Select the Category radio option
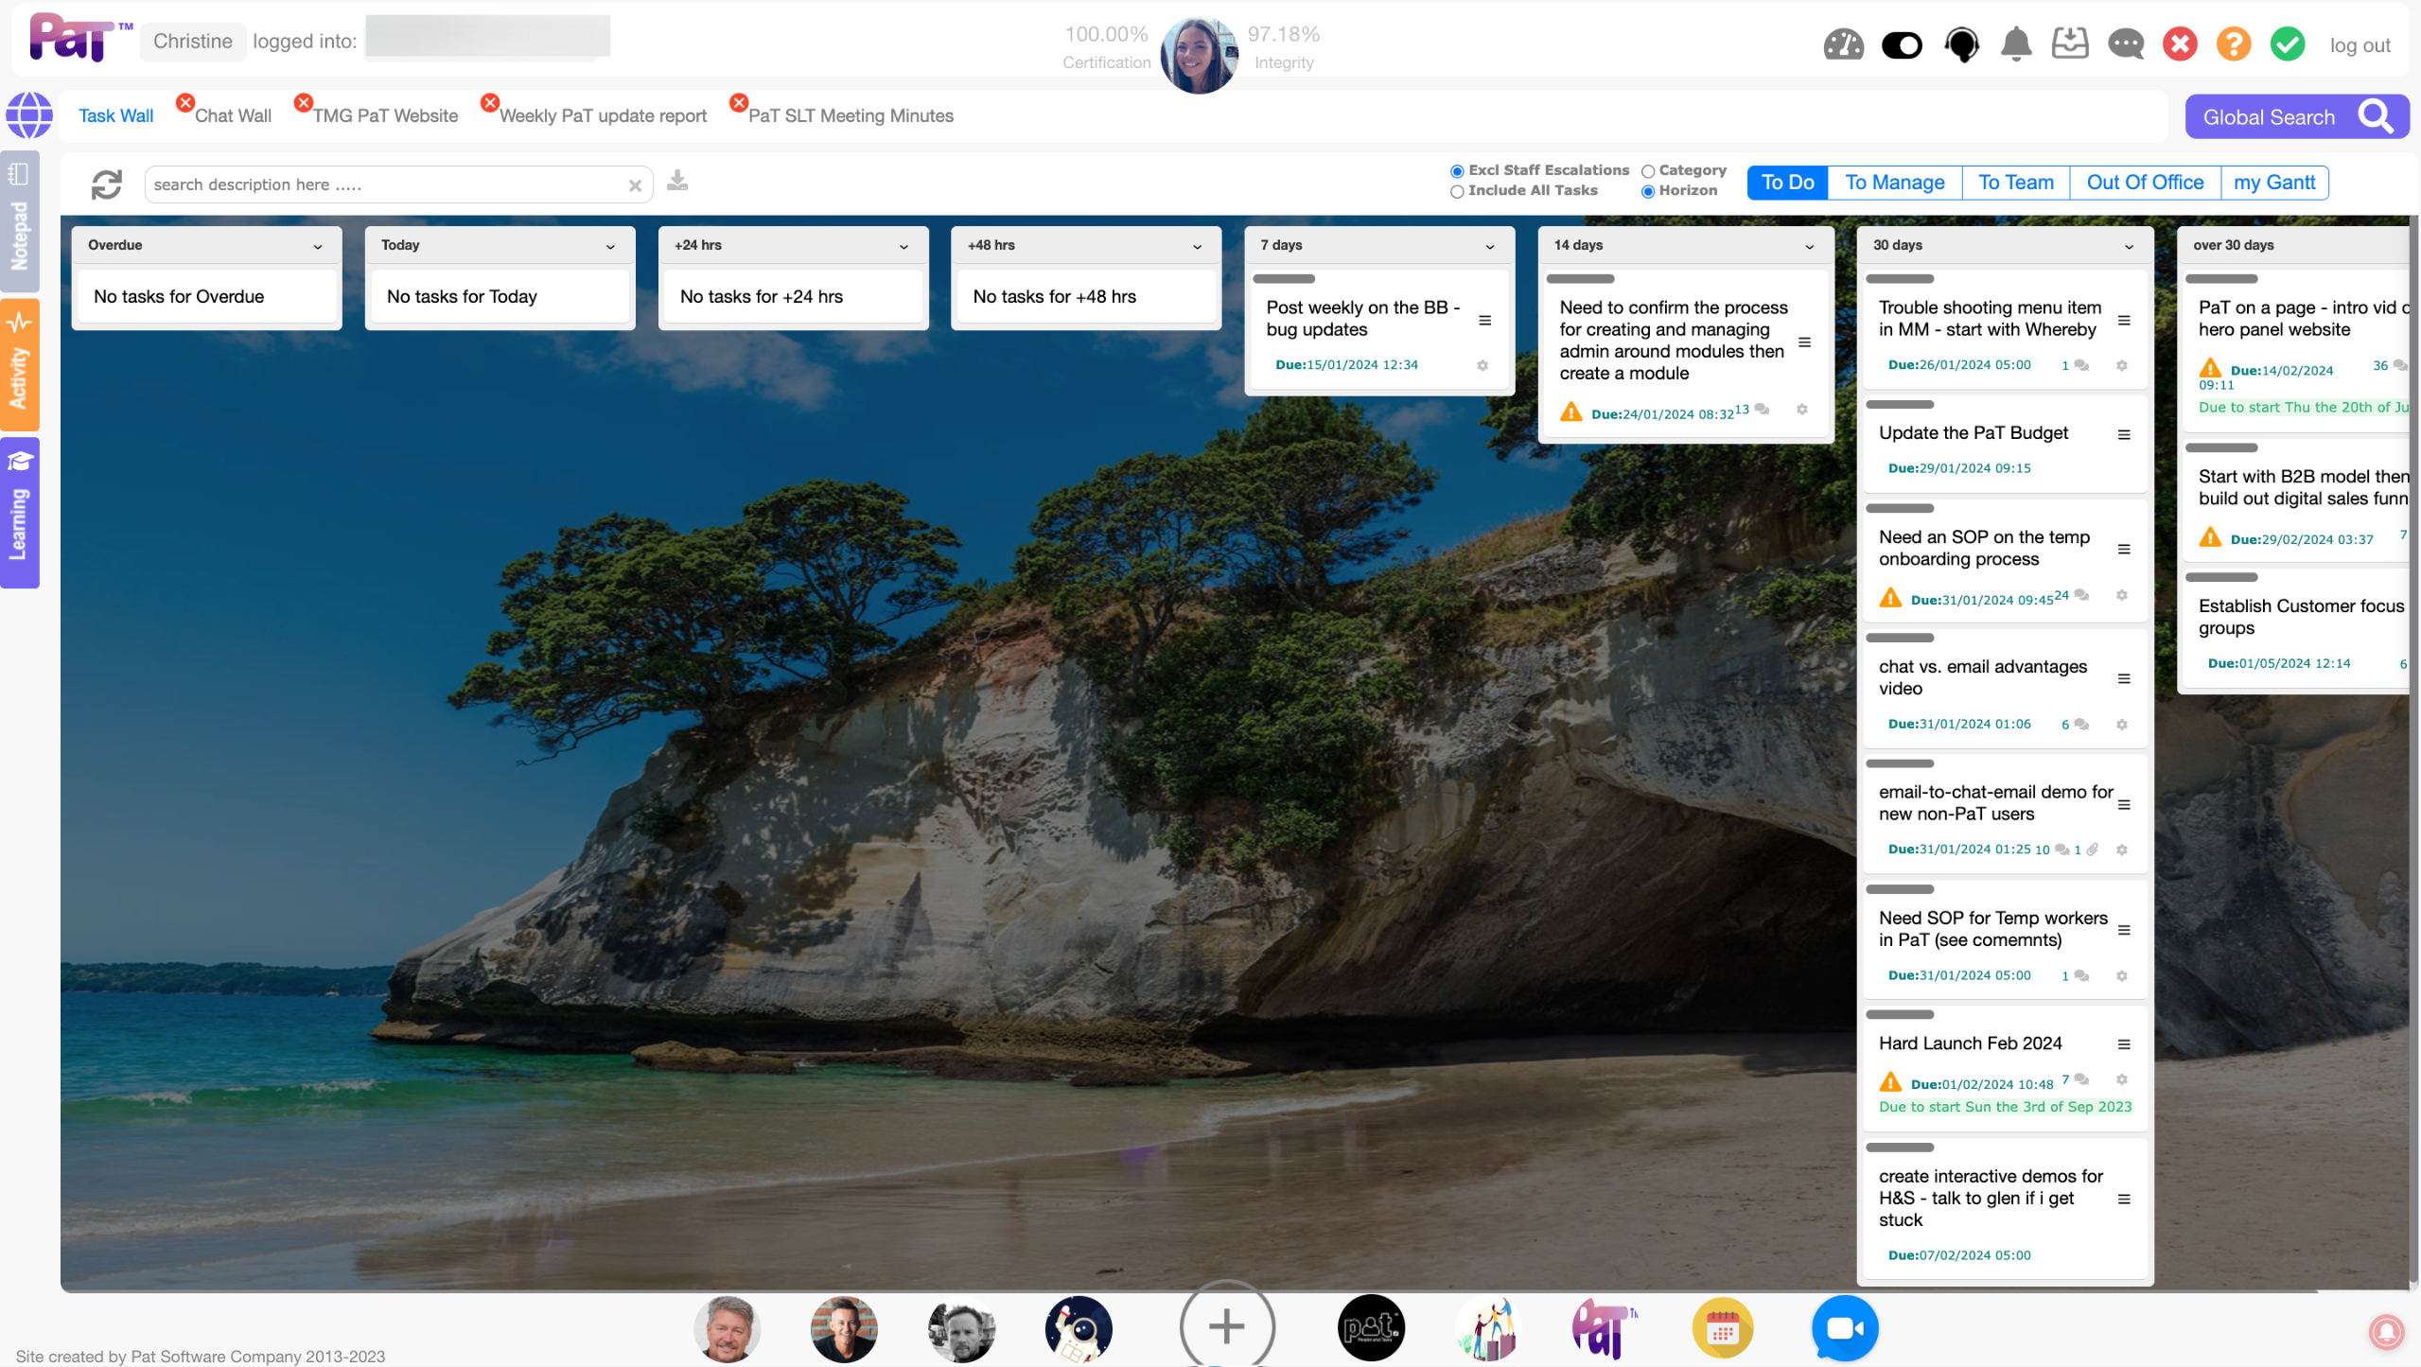Screen dimensions: 2421x1367 pos(1648,171)
